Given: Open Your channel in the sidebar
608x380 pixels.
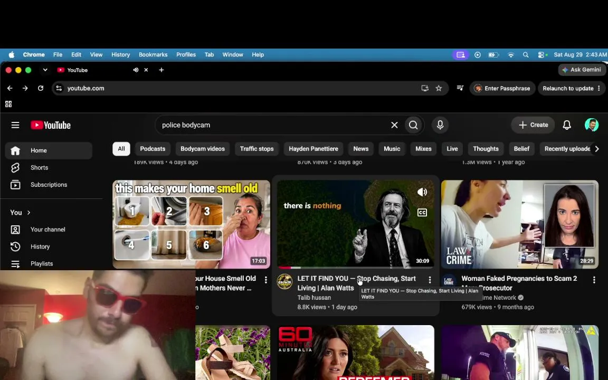Looking at the screenshot, I should pyautogui.click(x=49, y=230).
